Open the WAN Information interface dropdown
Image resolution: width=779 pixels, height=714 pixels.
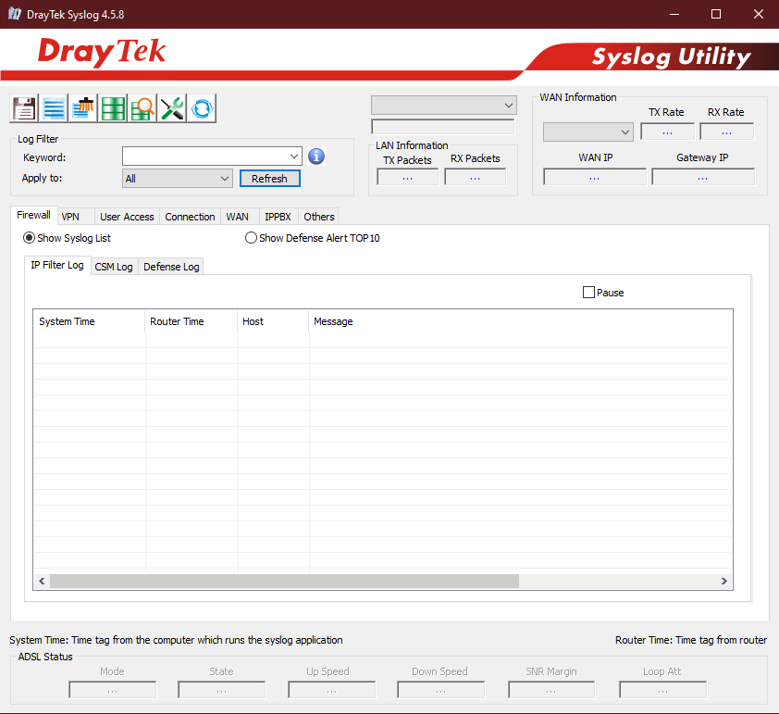tap(587, 132)
